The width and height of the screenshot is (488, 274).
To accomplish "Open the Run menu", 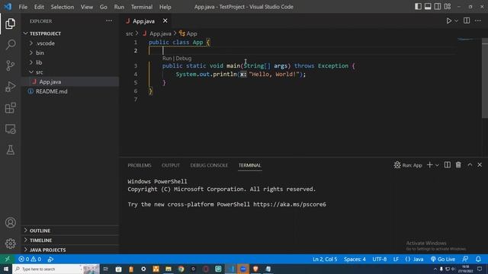I will [x=119, y=7].
